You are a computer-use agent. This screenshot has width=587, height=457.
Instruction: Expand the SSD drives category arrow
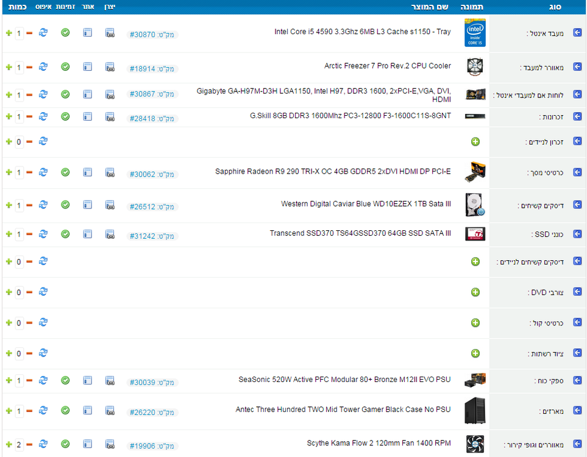(x=577, y=234)
